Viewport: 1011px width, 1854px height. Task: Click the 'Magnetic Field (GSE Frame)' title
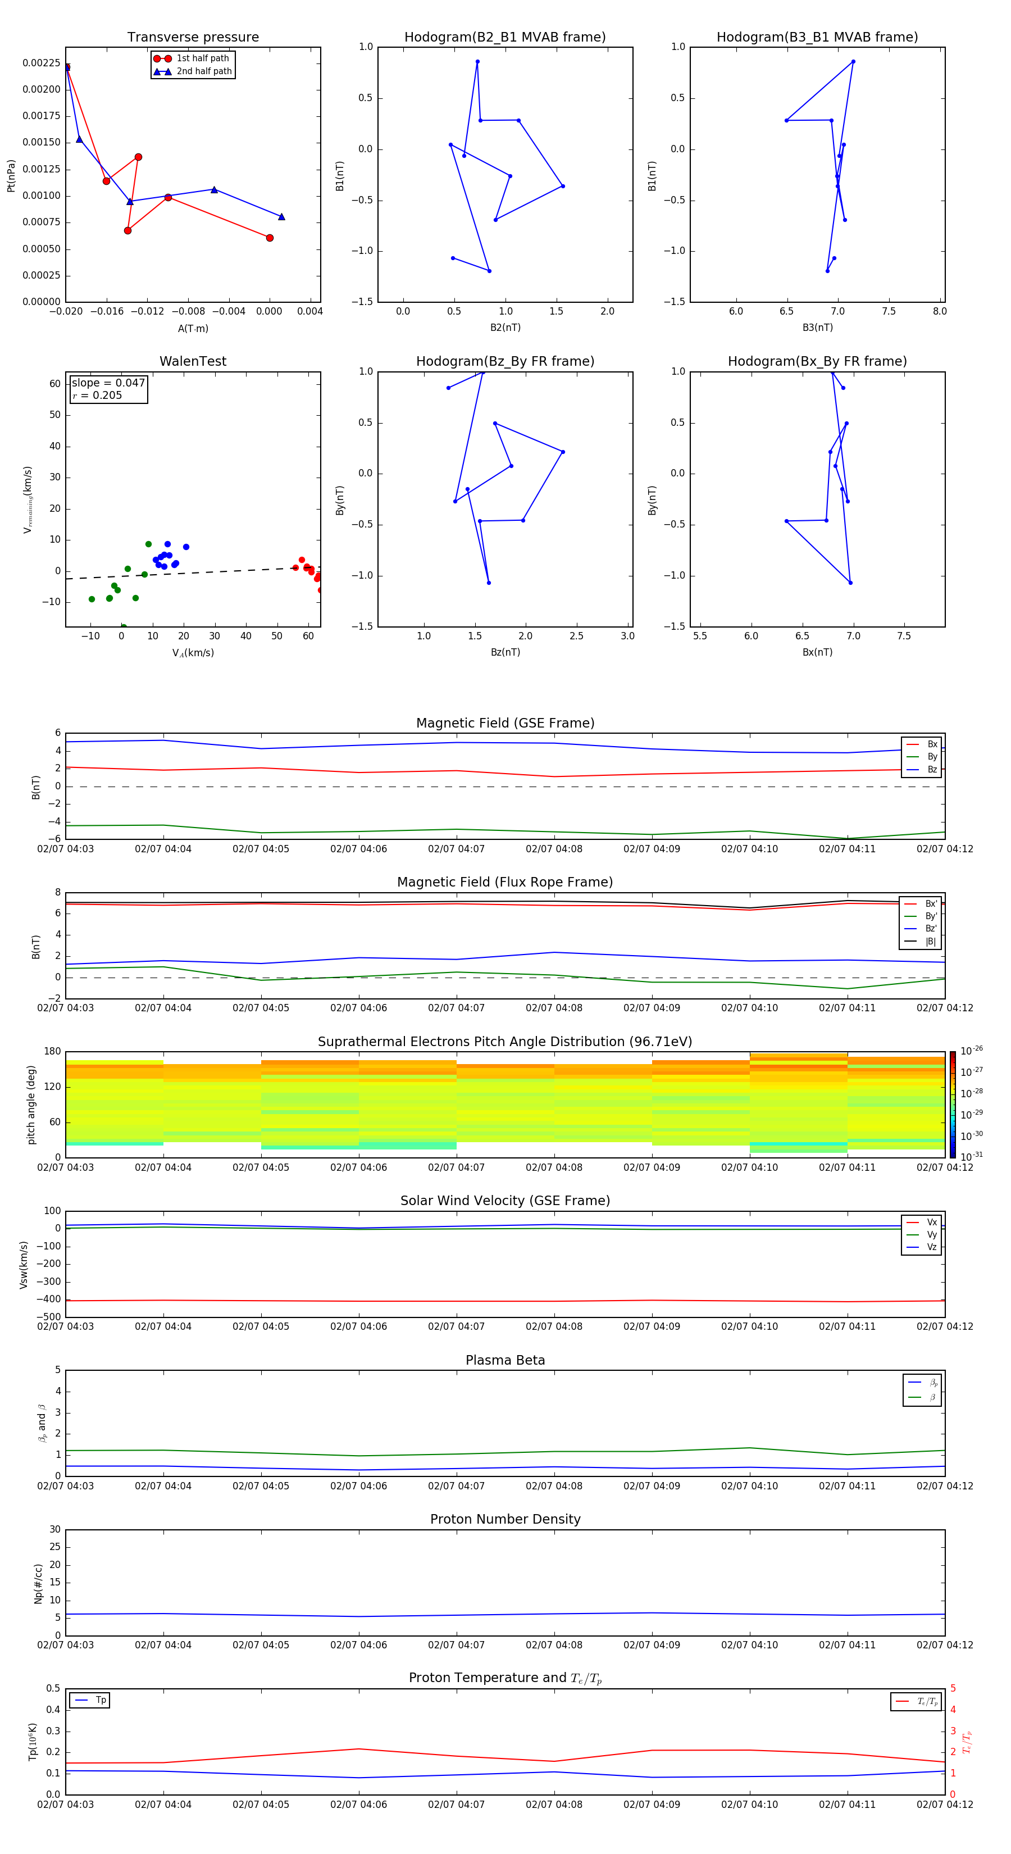click(x=505, y=723)
